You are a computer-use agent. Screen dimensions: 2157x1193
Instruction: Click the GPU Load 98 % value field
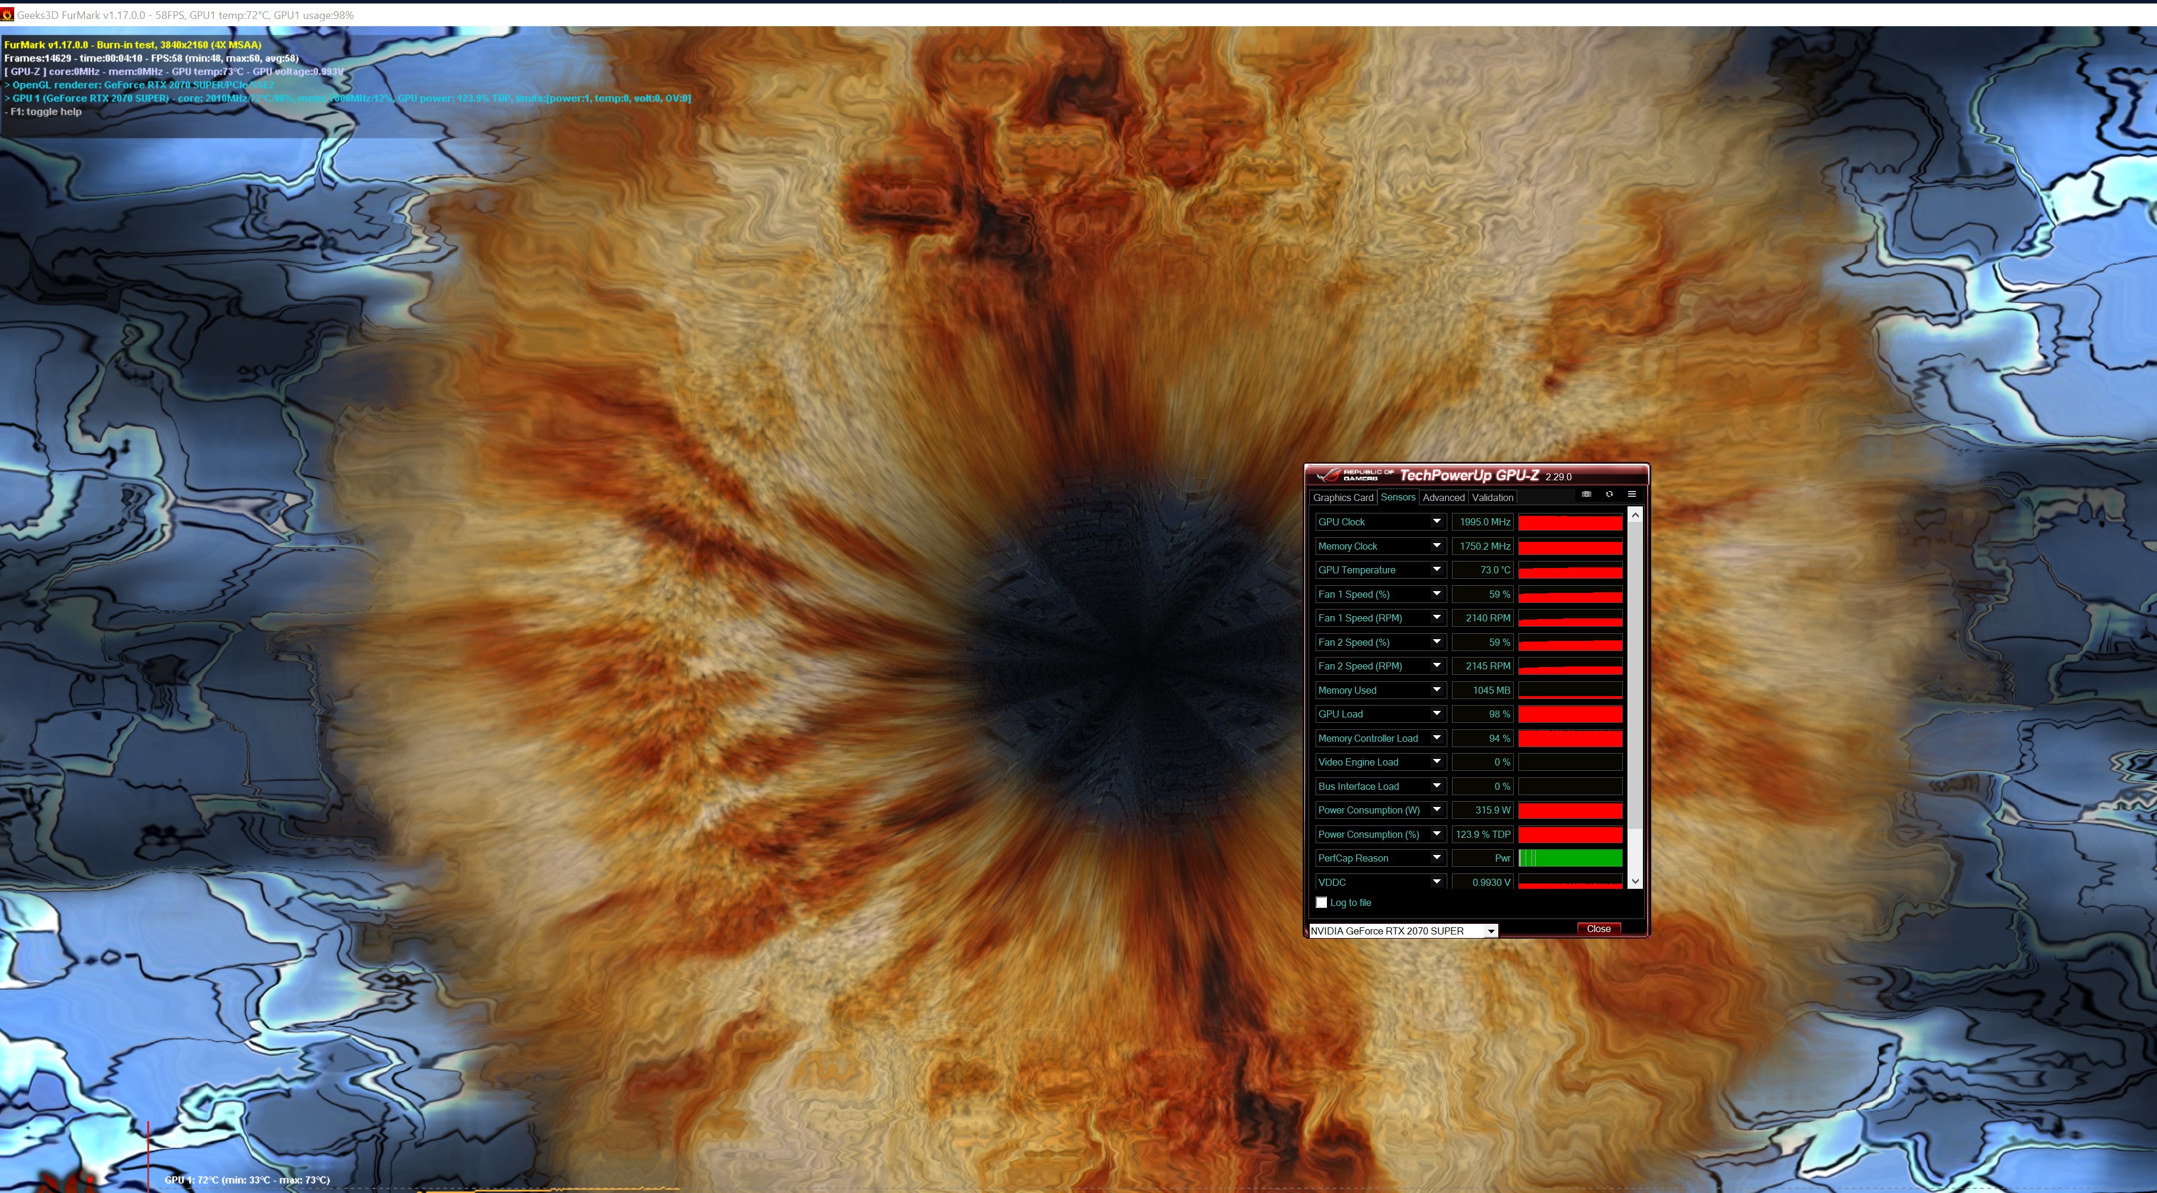(x=1482, y=714)
